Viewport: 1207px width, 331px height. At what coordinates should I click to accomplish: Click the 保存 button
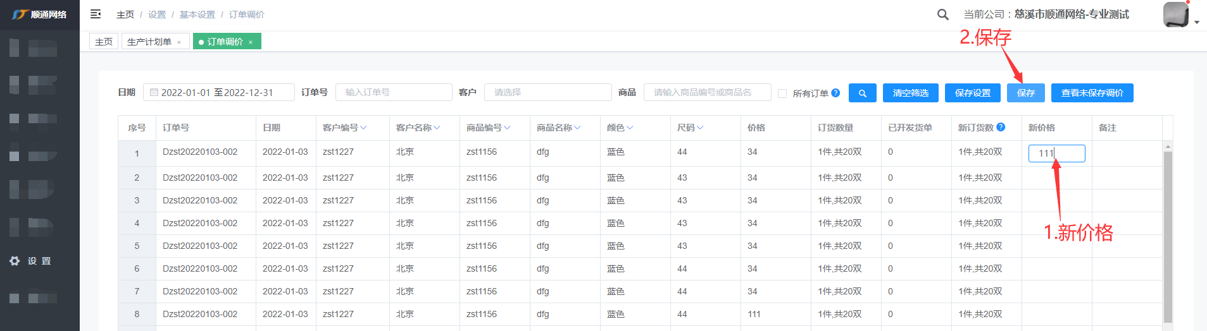pos(1025,93)
